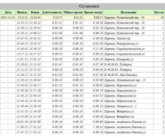165x138 pixels.
Task: Click the Рай-Оленівка location cell
Action: point(129,75)
